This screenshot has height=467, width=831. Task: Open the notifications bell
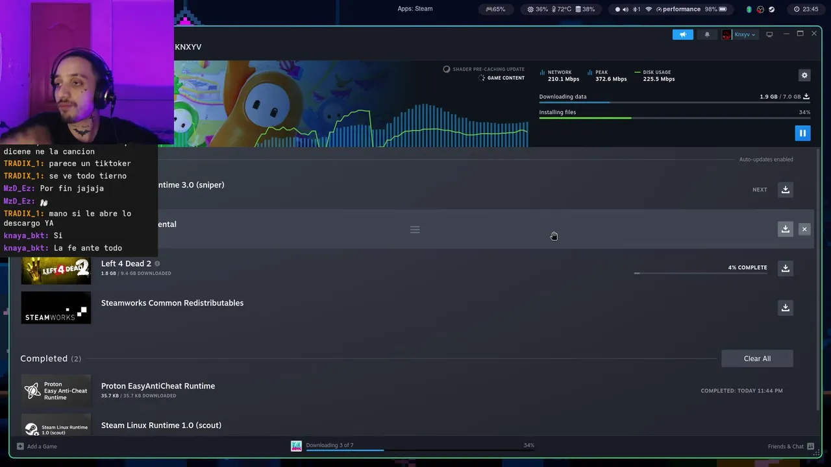[707, 34]
